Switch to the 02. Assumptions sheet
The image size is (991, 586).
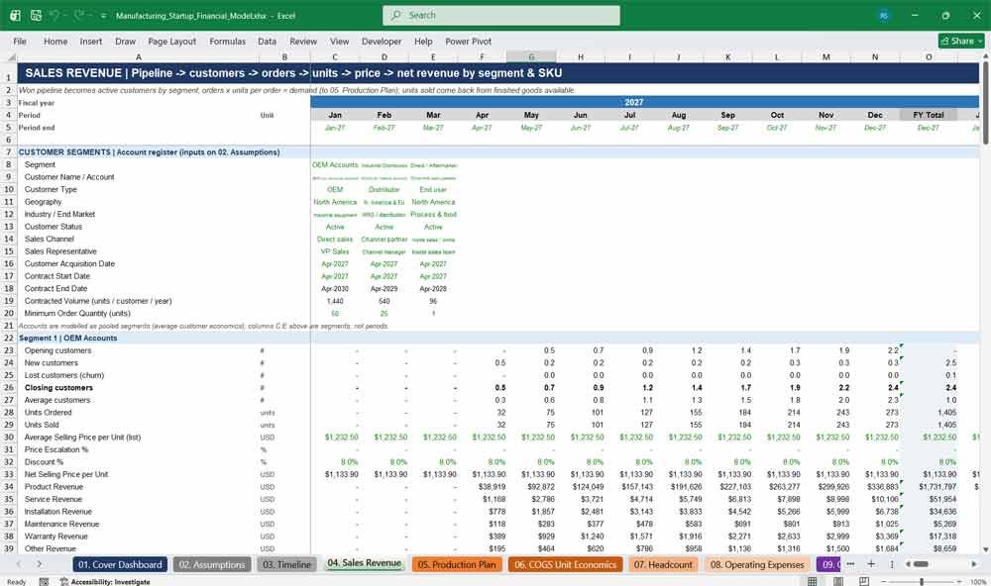tap(212, 564)
